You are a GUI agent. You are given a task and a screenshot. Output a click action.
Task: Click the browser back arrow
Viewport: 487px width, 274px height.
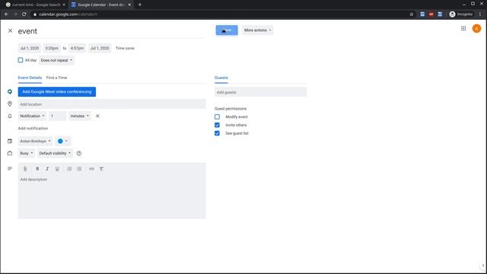[7, 14]
